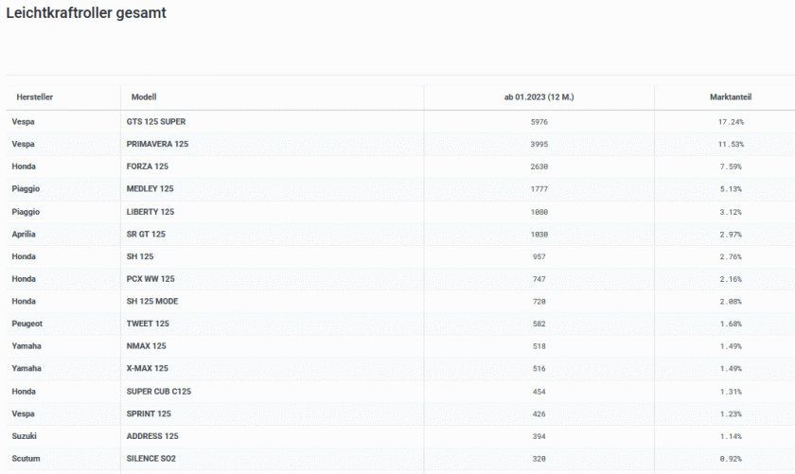Click the value 2630 in the table
This screenshot has height=474, width=795.
[x=539, y=167]
